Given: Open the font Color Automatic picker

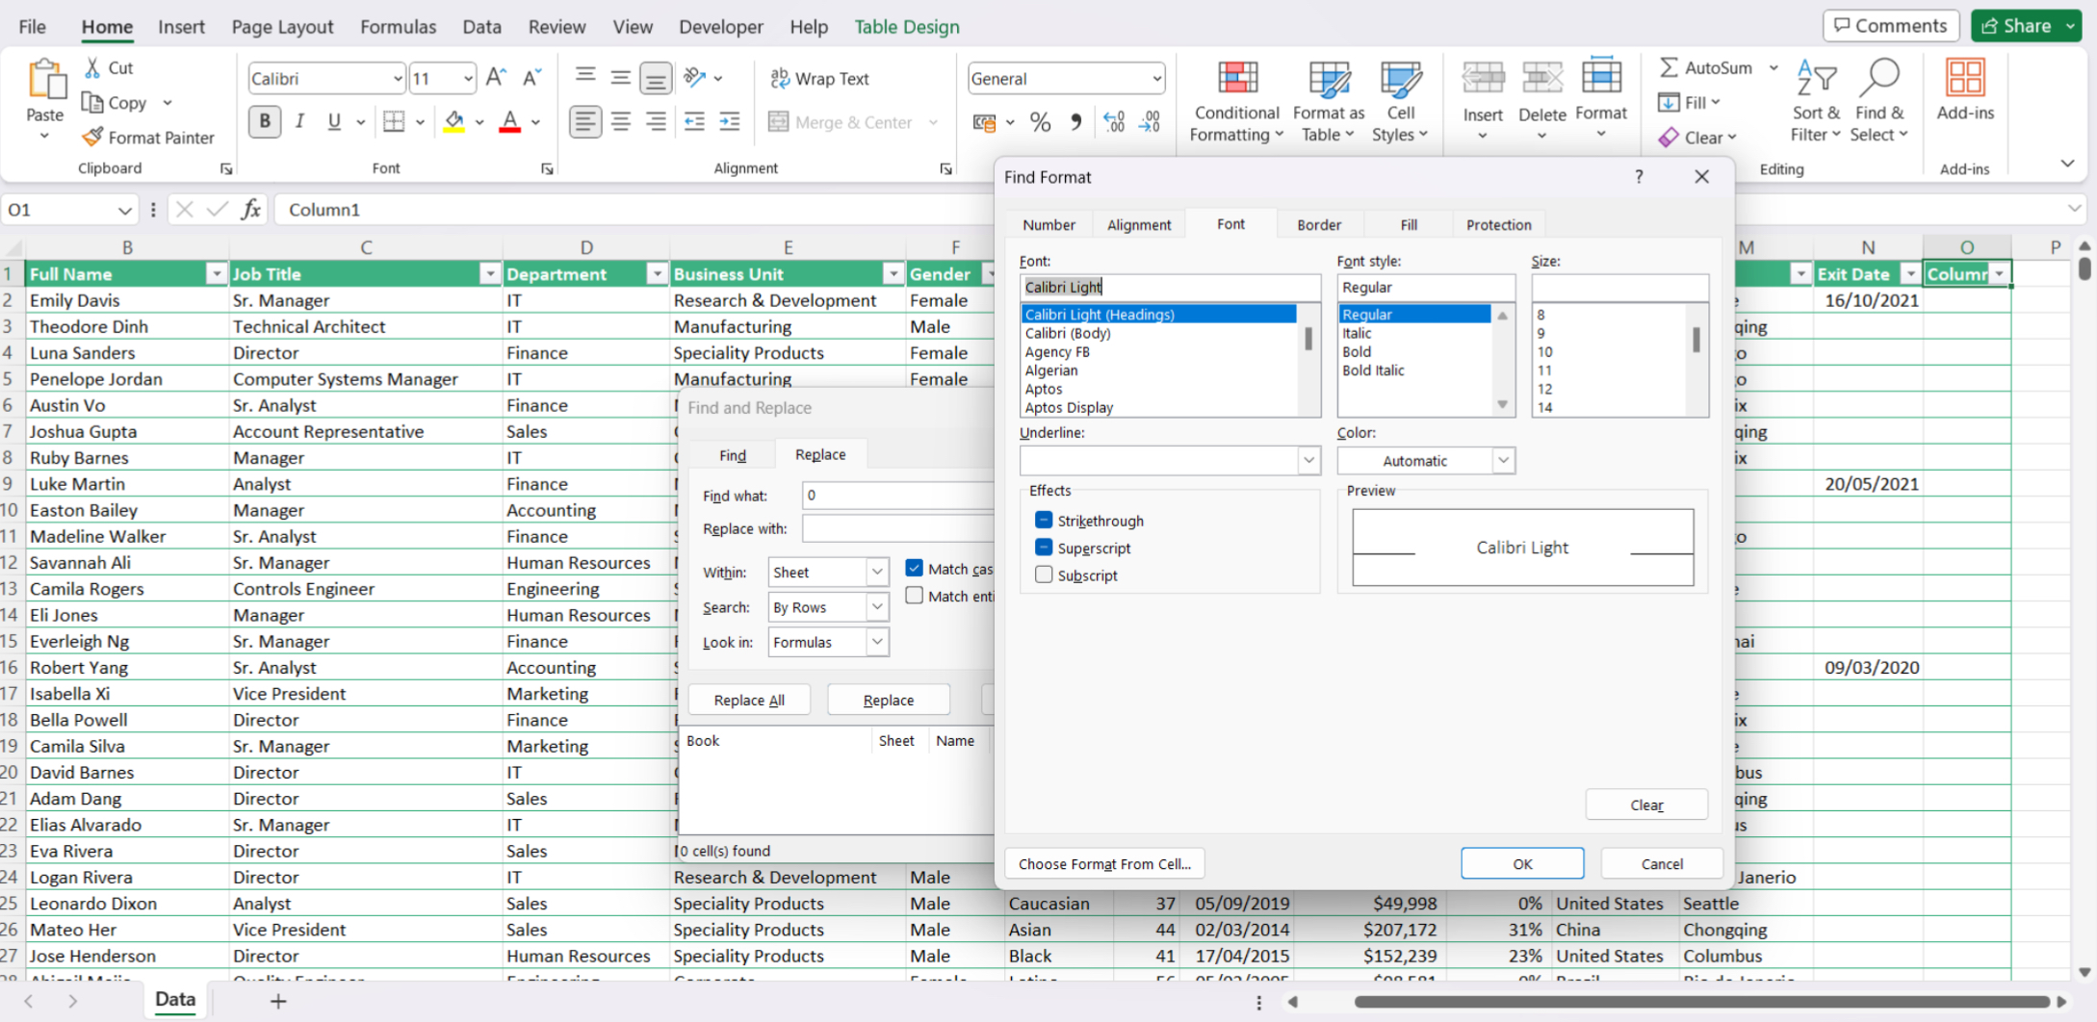Looking at the screenshot, I should (1426, 461).
